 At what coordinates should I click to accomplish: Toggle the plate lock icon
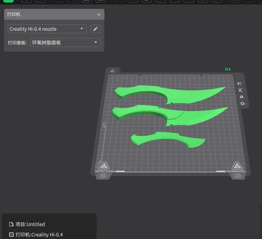[241, 96]
